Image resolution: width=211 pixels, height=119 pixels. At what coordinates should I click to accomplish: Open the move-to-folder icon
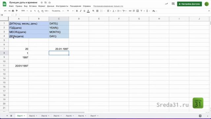click(45, 3)
